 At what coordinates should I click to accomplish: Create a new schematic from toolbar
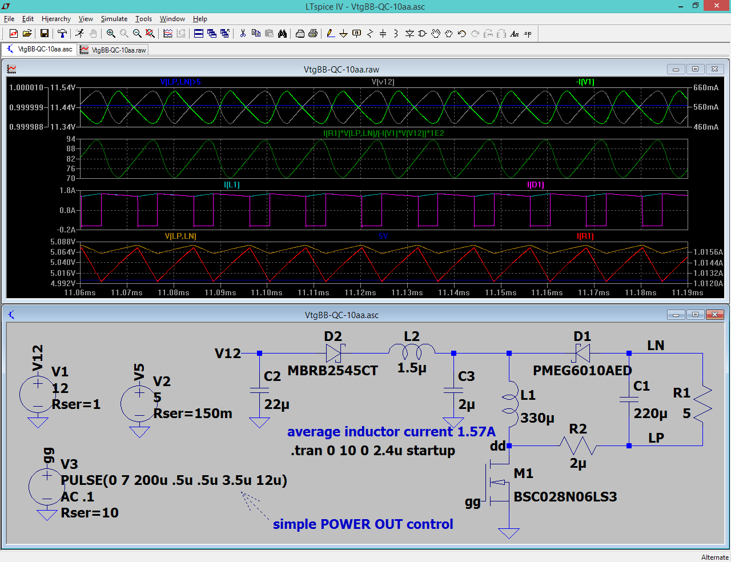pyautogui.click(x=14, y=34)
